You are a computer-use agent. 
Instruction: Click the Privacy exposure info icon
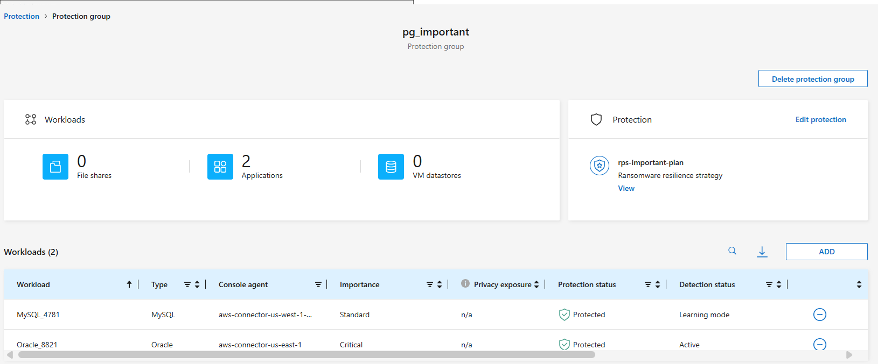tap(465, 284)
